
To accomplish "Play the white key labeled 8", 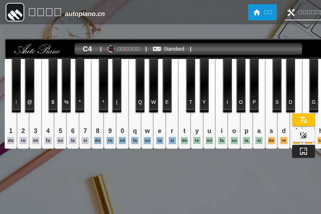I will pos(98,131).
